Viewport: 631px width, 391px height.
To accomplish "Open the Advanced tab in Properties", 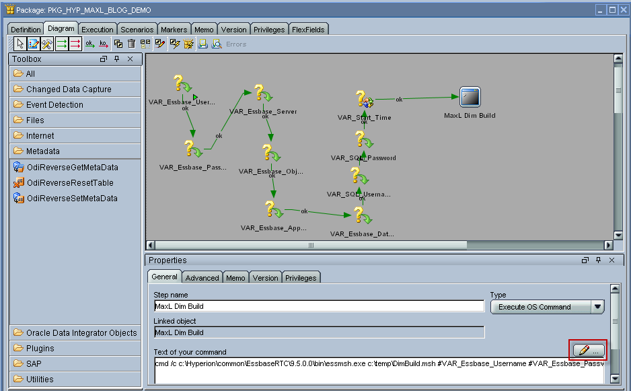I will click(202, 278).
